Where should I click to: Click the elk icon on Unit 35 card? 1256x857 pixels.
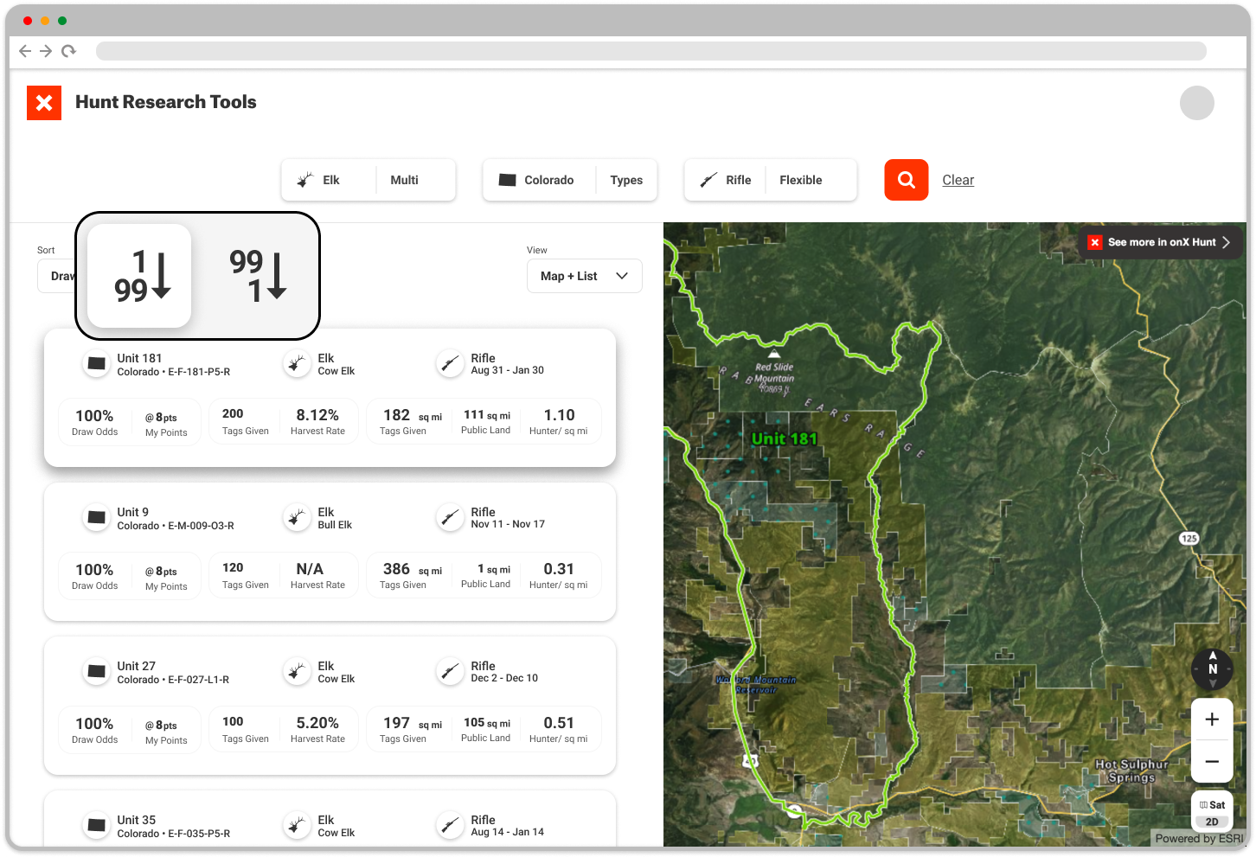coord(298,826)
